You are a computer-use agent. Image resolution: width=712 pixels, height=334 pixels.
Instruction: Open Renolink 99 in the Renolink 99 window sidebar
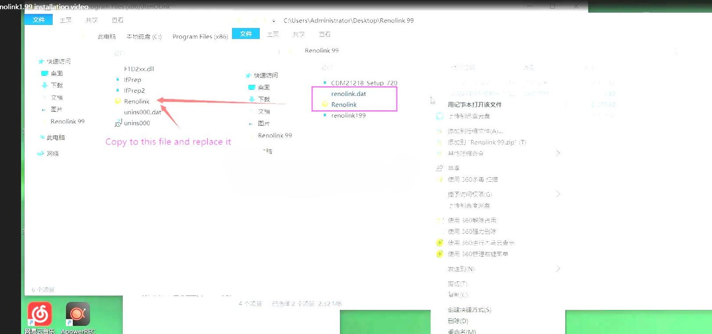(275, 135)
